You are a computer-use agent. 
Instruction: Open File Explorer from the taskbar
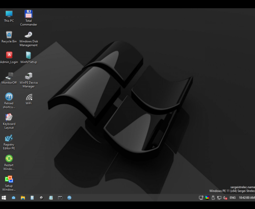coord(23,198)
